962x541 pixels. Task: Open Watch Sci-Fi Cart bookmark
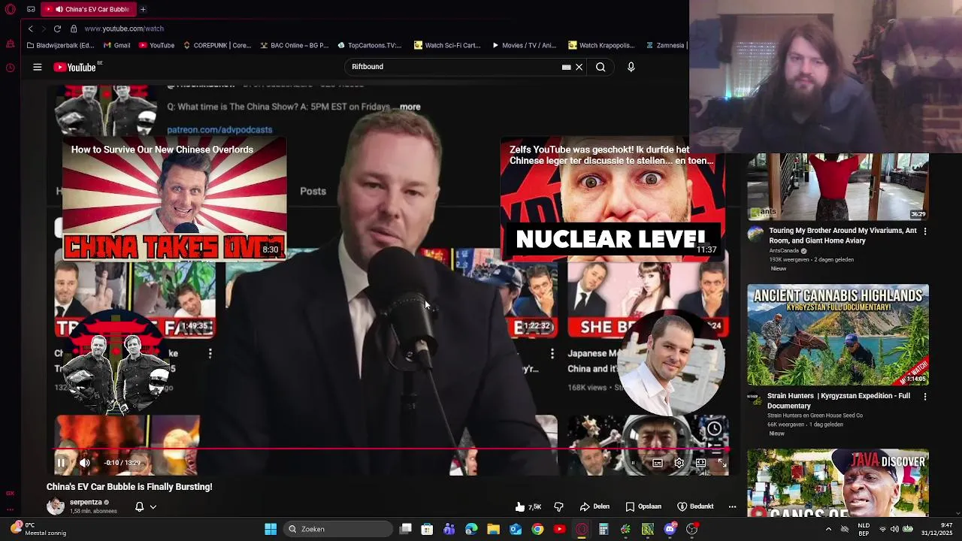point(447,45)
